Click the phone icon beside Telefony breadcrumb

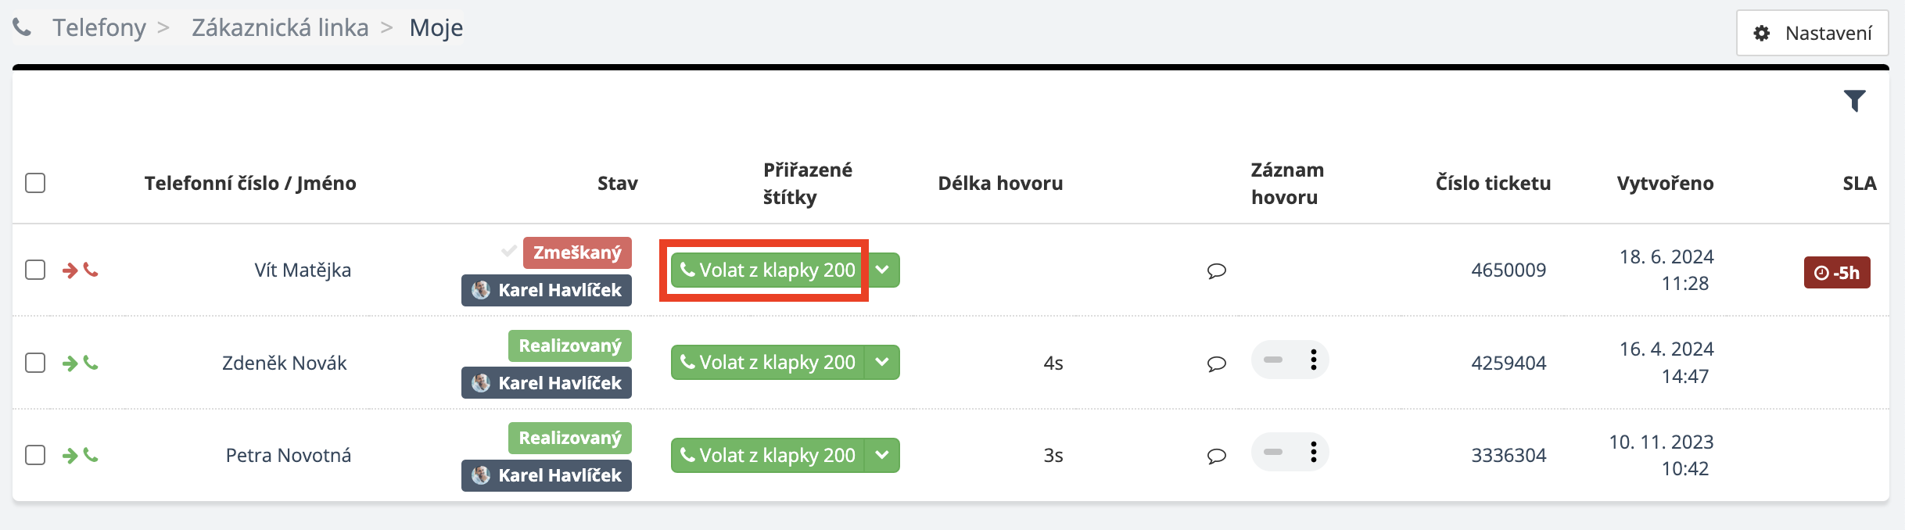[22, 28]
